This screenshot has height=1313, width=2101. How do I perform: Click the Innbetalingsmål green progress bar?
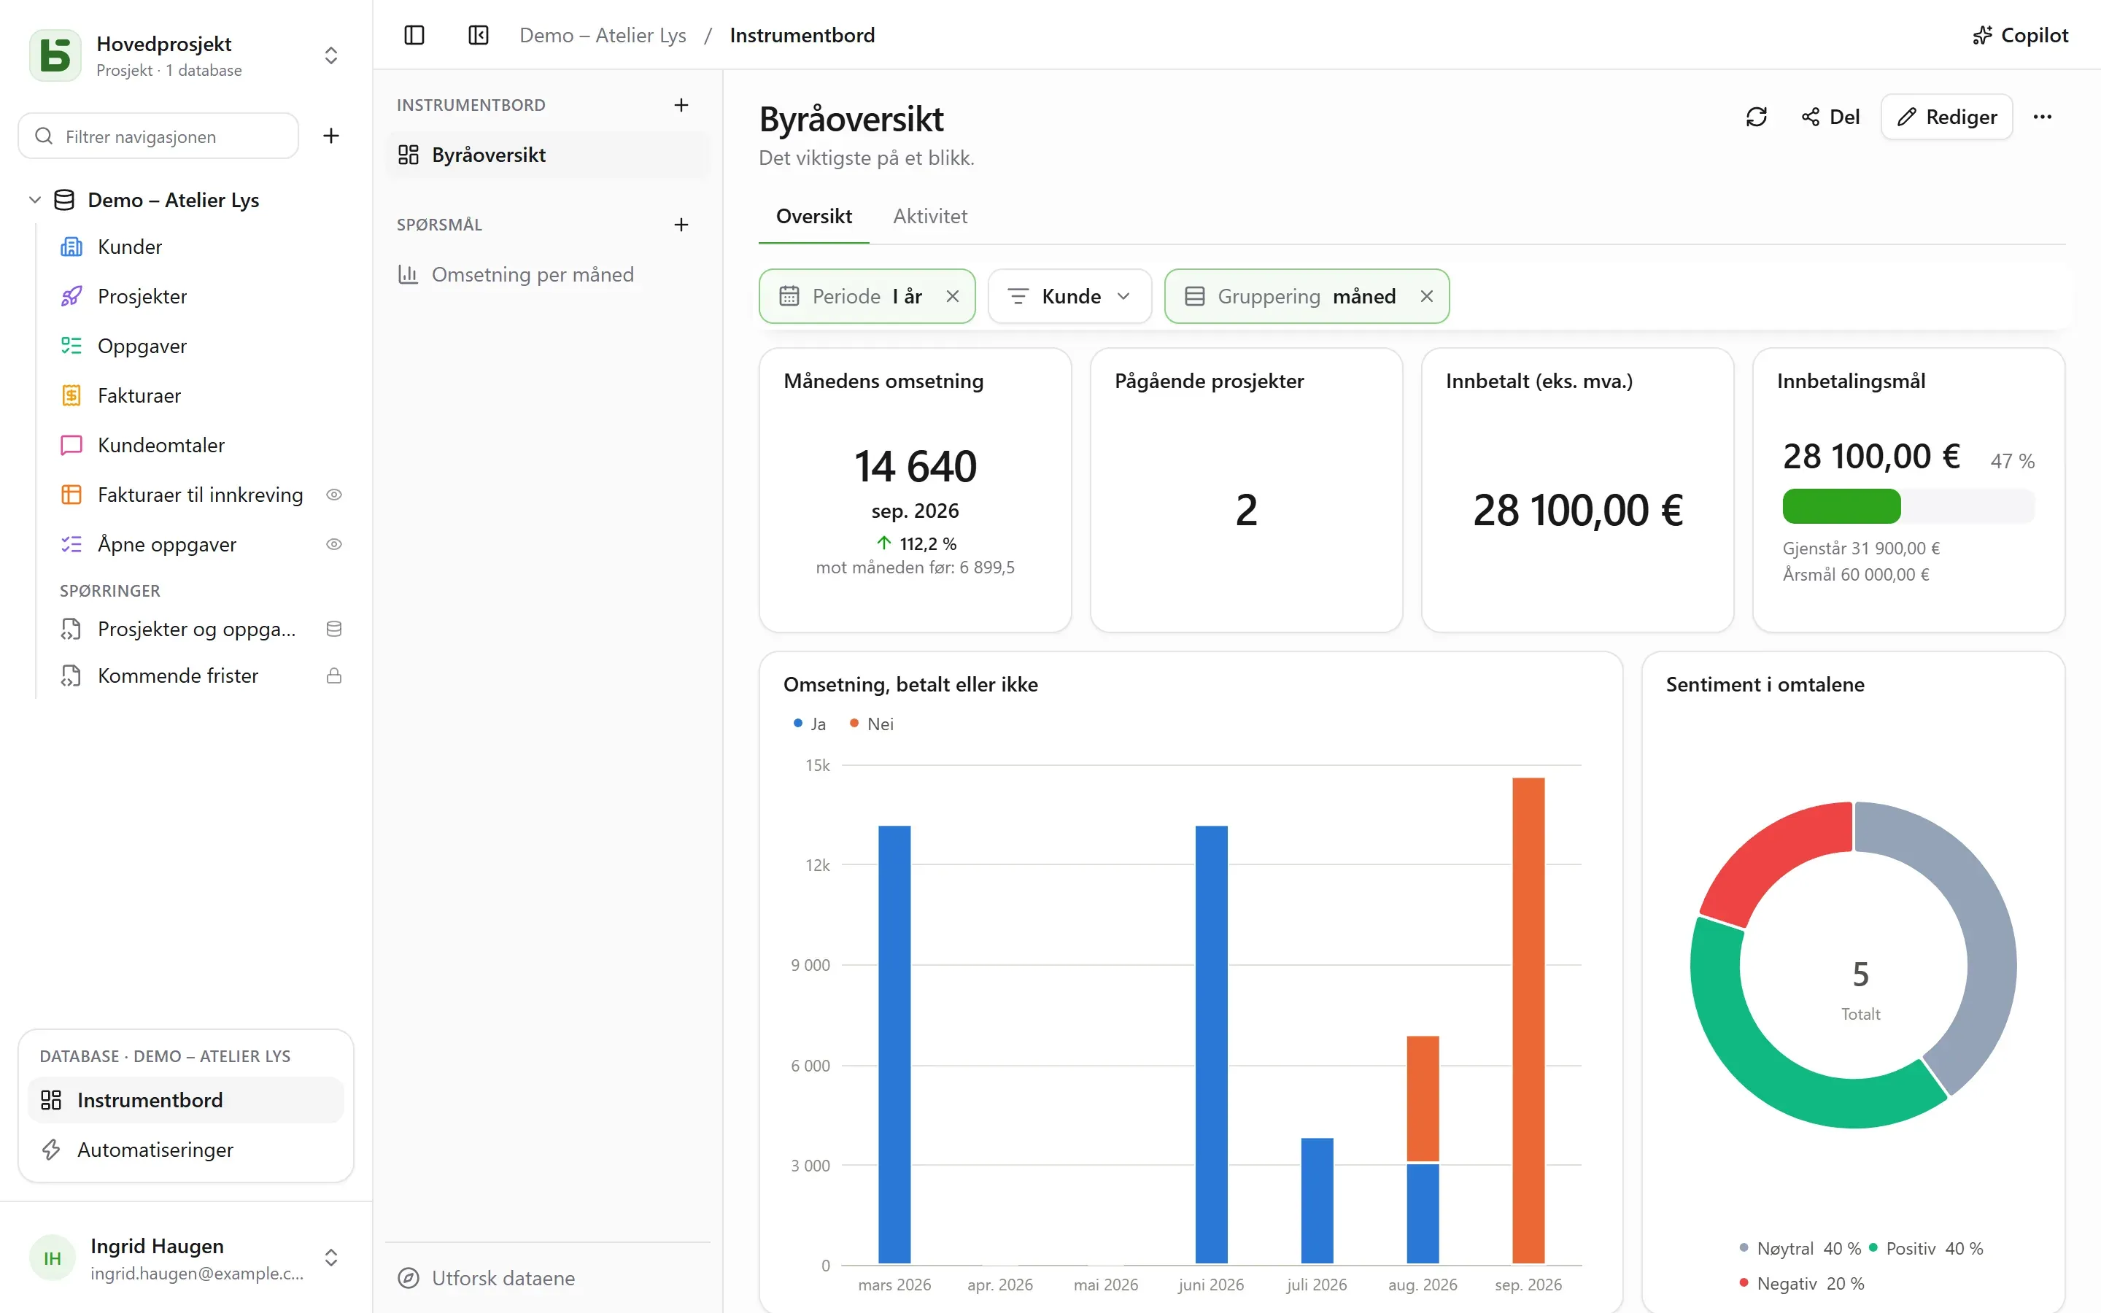point(1841,506)
